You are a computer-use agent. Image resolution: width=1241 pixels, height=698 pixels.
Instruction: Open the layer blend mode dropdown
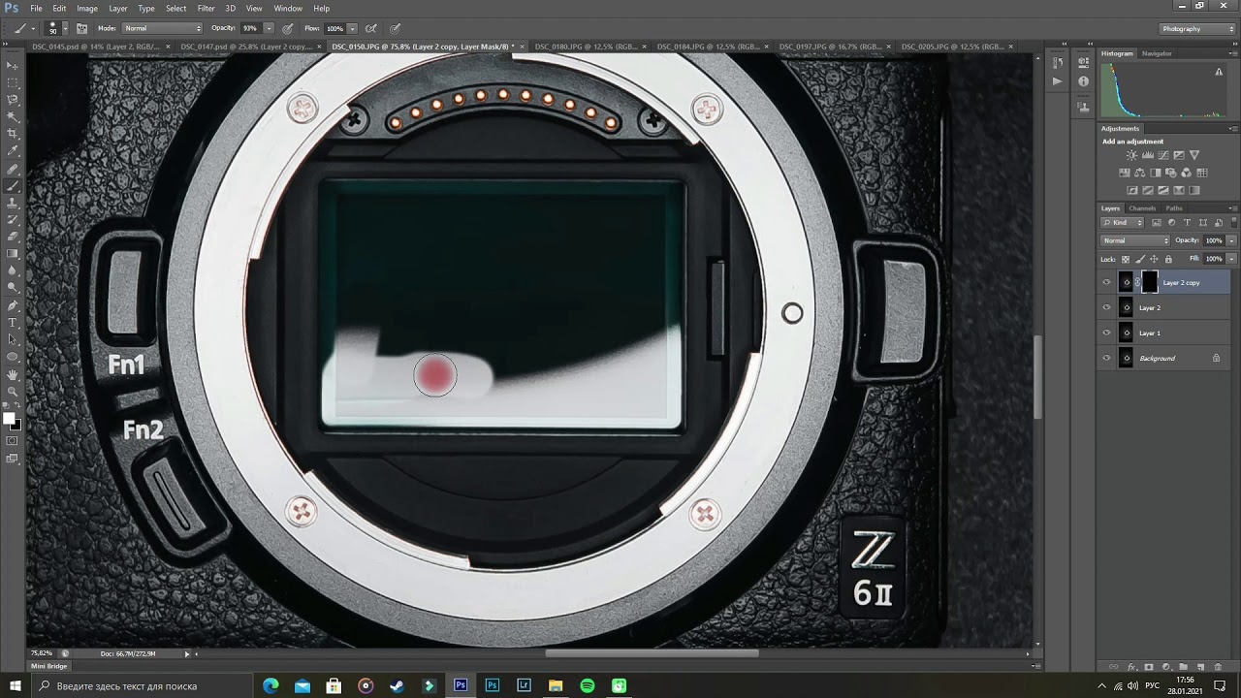pyautogui.click(x=1135, y=240)
